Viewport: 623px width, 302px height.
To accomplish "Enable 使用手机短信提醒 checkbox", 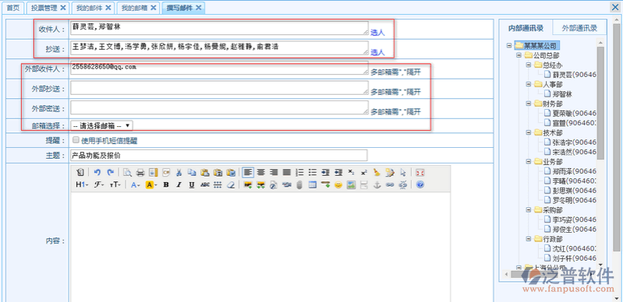I will pyautogui.click(x=76, y=140).
